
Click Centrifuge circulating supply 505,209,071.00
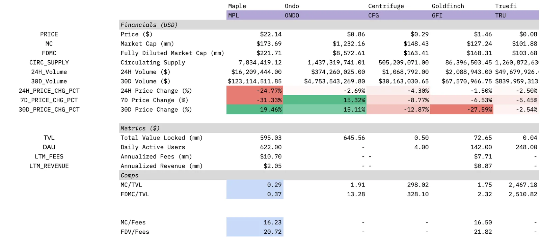(x=404, y=63)
